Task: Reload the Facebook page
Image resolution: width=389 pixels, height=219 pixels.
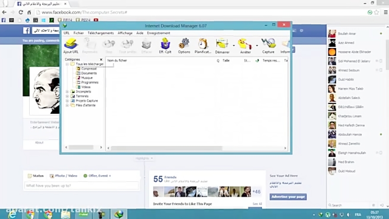Action: click(x=21, y=12)
